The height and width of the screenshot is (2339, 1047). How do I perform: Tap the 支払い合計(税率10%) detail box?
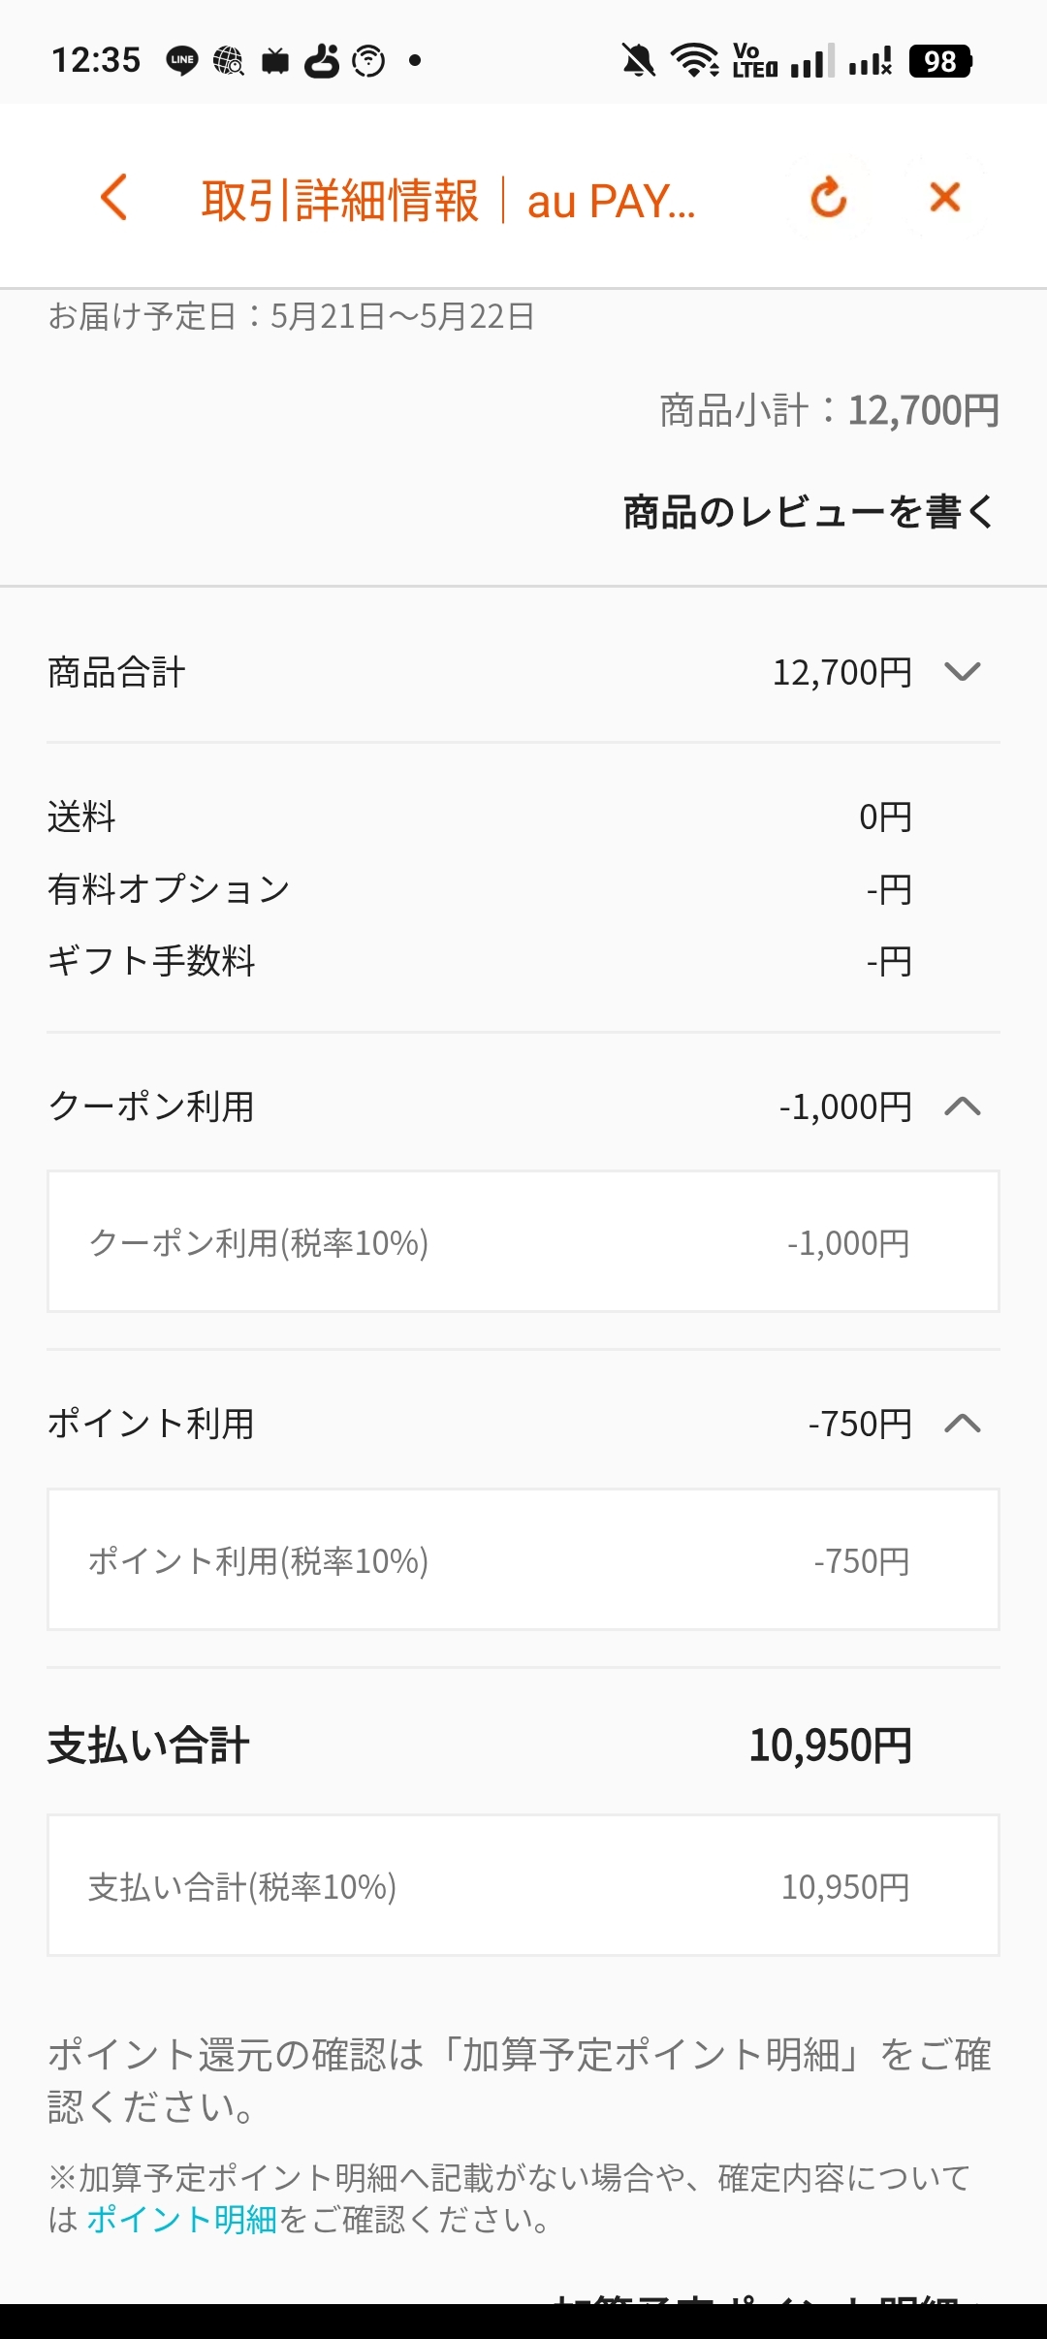click(x=523, y=1886)
